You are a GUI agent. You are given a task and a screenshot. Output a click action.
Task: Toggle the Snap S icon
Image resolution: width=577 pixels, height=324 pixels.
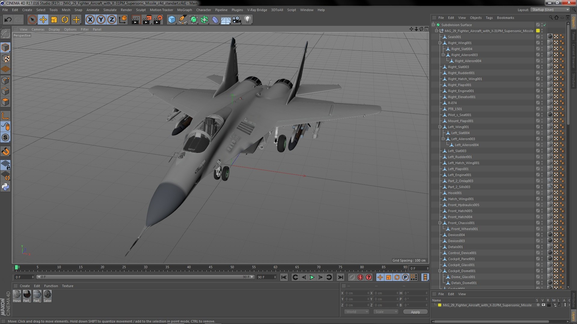tap(5, 138)
